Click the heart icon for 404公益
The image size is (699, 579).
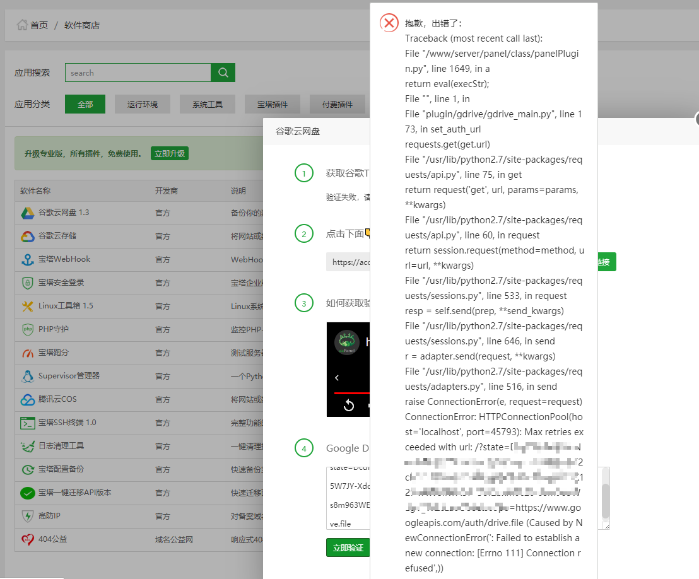pos(28,539)
